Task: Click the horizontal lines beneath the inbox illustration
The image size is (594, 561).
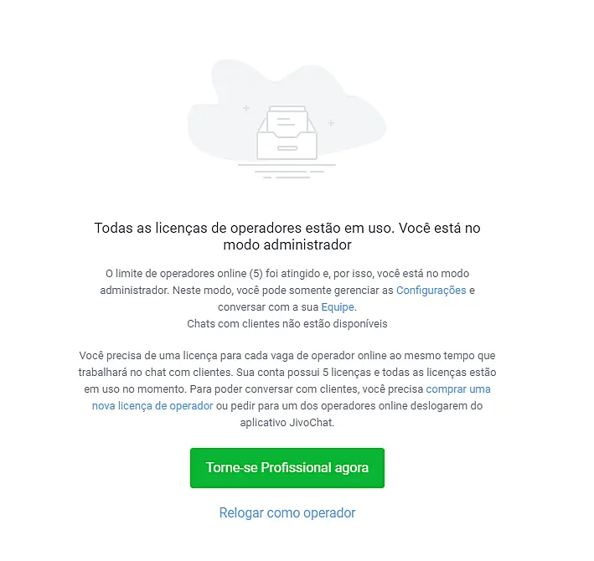Action: (287, 171)
